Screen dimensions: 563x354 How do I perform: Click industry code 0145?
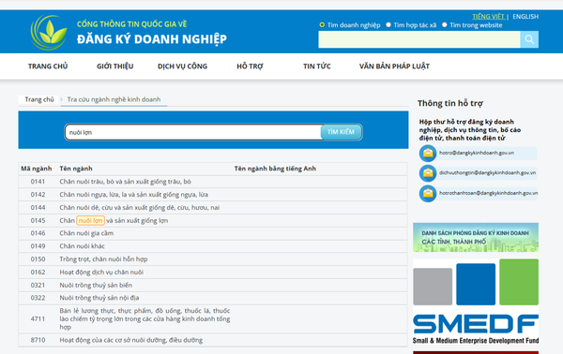point(38,220)
